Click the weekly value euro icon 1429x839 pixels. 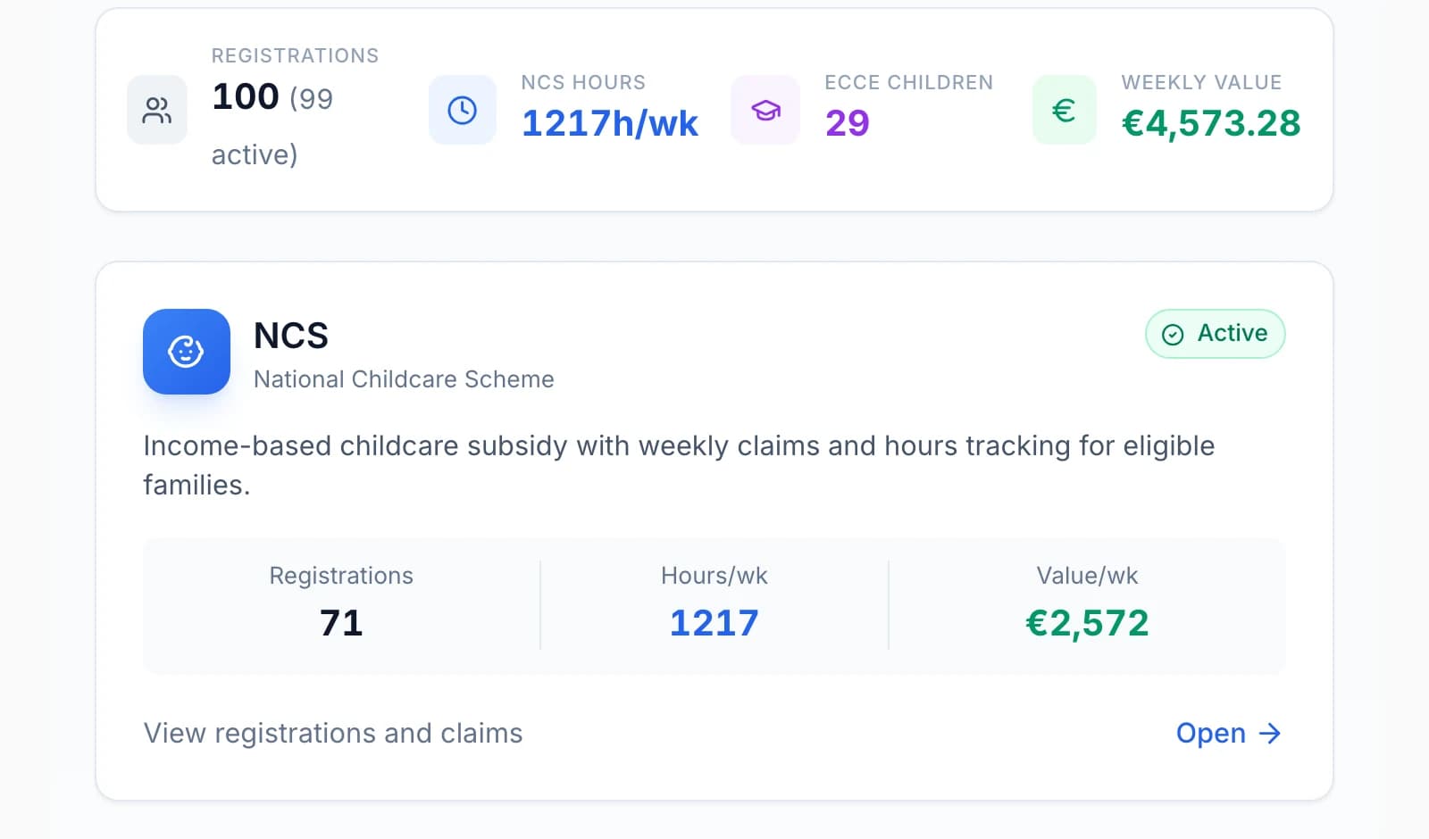click(1064, 110)
